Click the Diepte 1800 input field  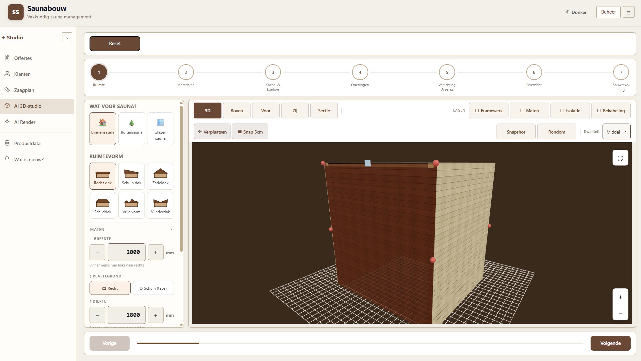click(126, 315)
